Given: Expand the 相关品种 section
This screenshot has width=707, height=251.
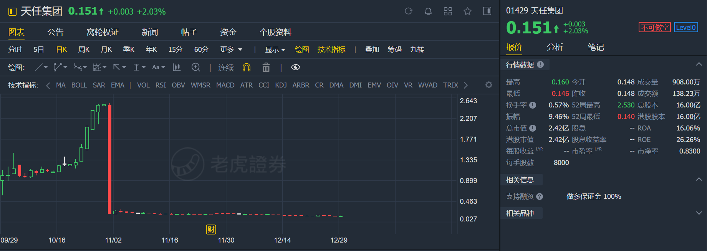Looking at the screenshot, I should click(x=699, y=213).
